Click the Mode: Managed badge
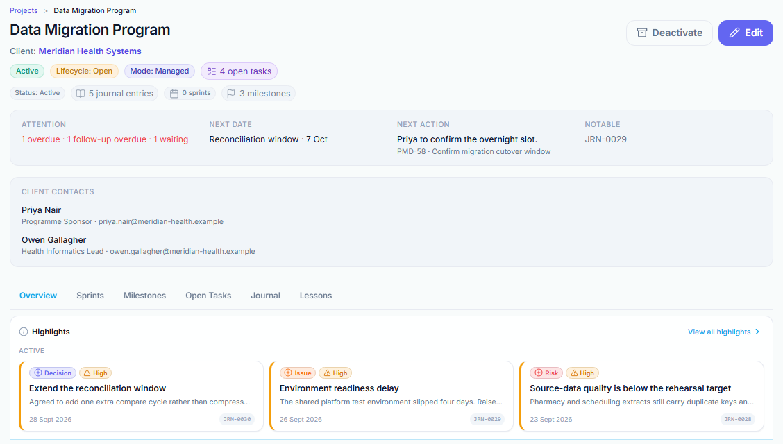This screenshot has width=783, height=444. (159, 71)
